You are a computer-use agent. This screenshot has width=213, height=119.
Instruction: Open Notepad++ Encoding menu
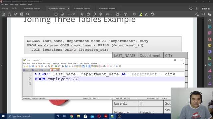pos(47,63)
